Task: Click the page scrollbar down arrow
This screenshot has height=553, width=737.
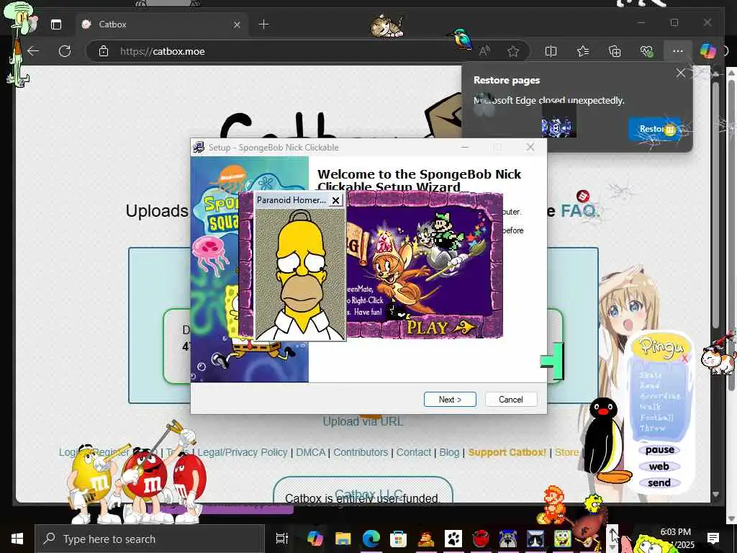Action: [715, 495]
